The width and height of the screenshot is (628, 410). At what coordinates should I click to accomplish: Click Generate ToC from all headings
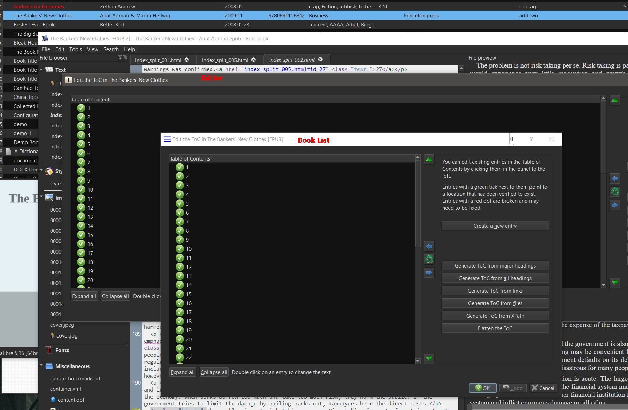click(x=495, y=278)
